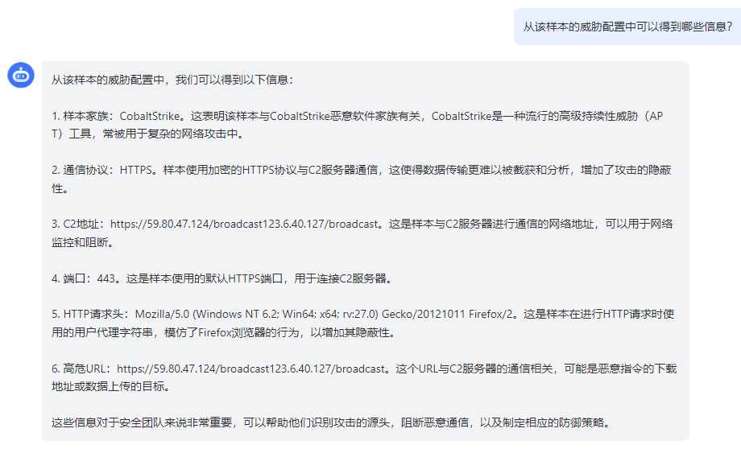The width and height of the screenshot is (741, 449).
Task: Click the '用的用户代理字符串' line of item 5
Action: click(x=224, y=332)
